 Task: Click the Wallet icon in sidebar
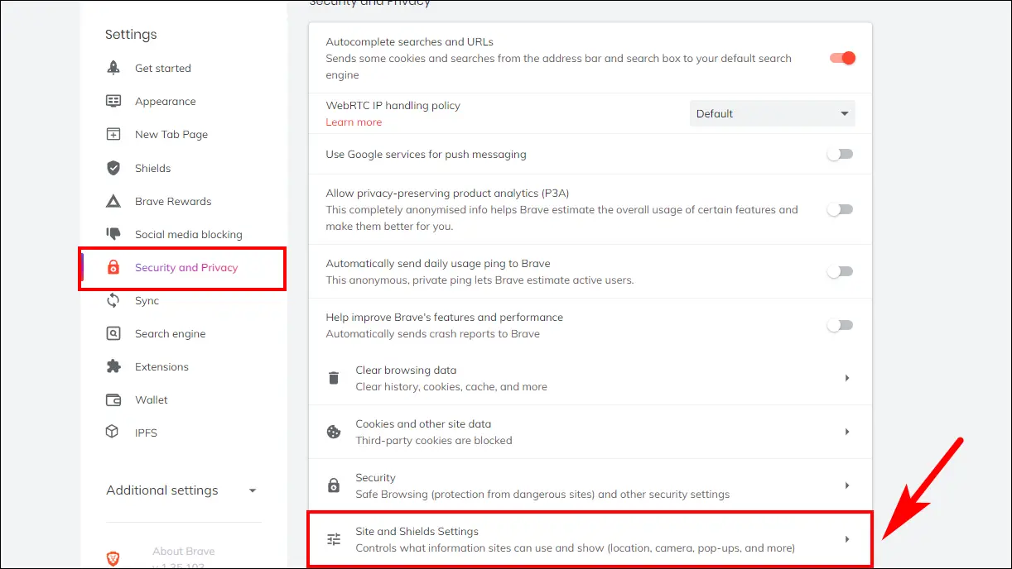(113, 399)
